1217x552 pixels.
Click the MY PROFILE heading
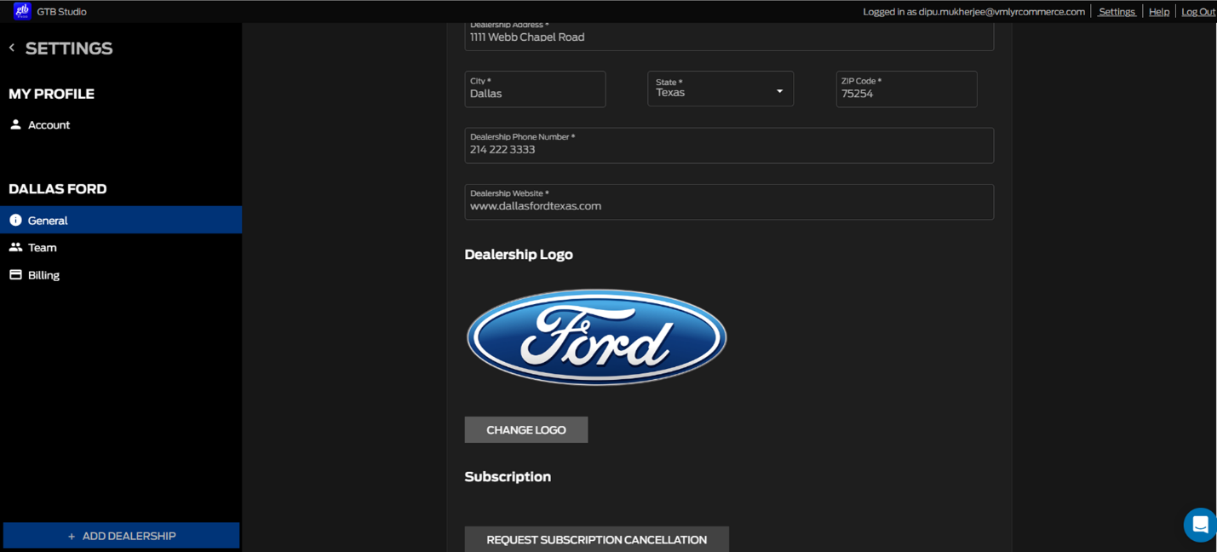tap(51, 94)
